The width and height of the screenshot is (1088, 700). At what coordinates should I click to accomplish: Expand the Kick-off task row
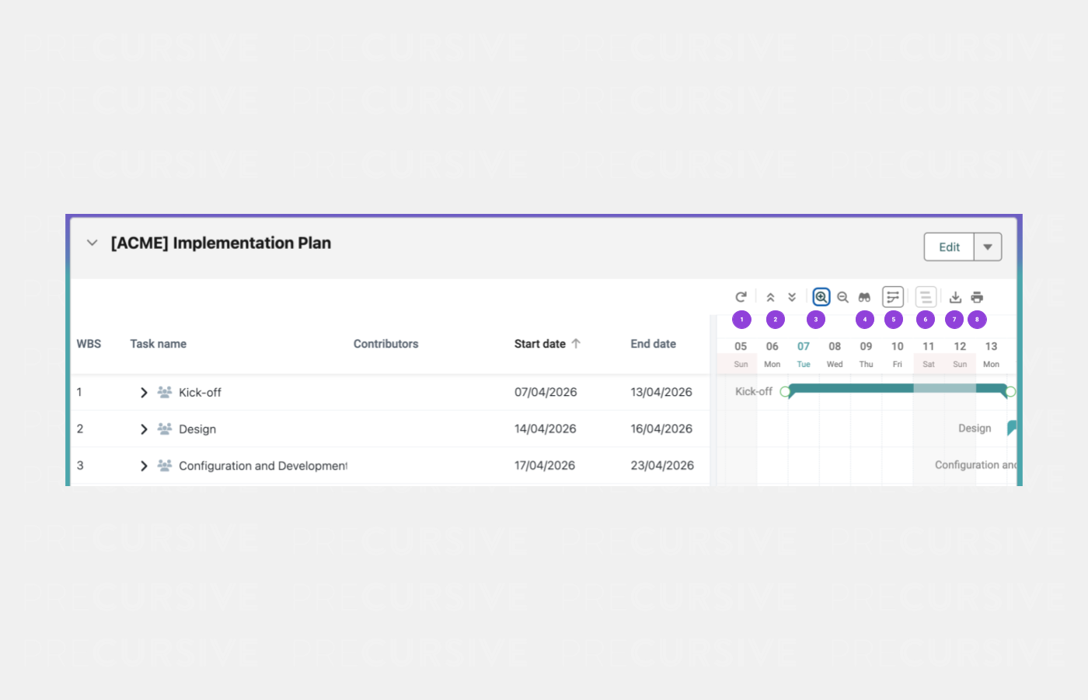pos(144,393)
